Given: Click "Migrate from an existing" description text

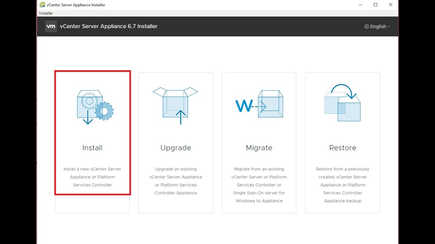Looking at the screenshot, I should point(259,169).
